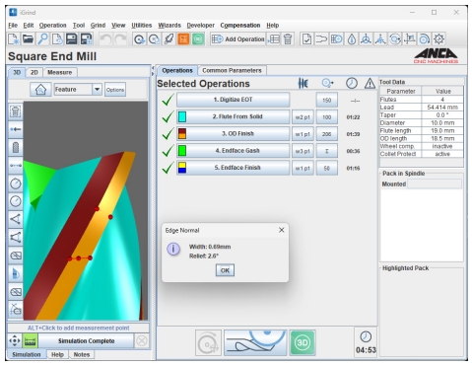The image size is (472, 366).
Task: Click the home view icon in 3D panel
Action: (40, 90)
